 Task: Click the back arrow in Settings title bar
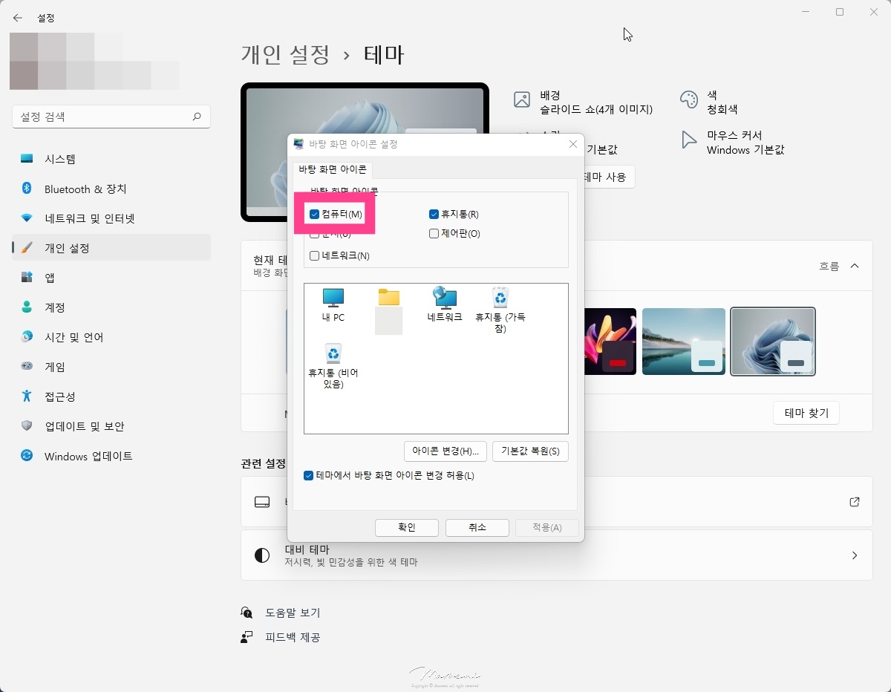(x=18, y=18)
